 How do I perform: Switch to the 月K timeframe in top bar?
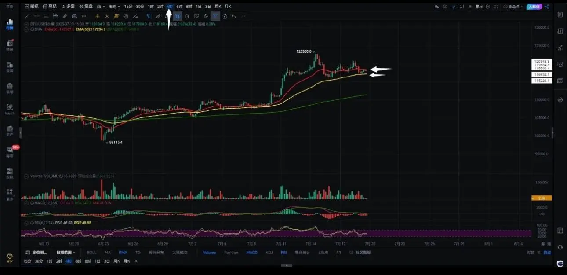point(228,7)
